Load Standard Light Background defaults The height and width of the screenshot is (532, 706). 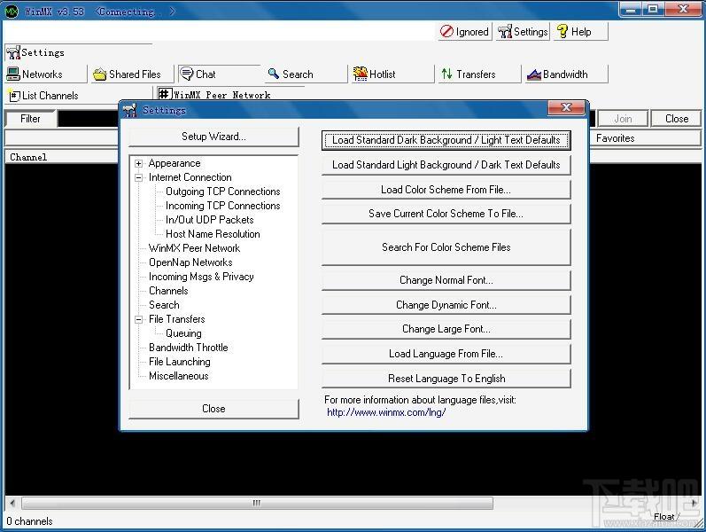pyautogui.click(x=446, y=165)
